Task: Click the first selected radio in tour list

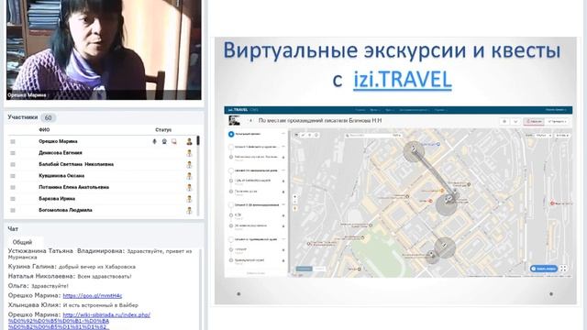Action: coord(231,134)
